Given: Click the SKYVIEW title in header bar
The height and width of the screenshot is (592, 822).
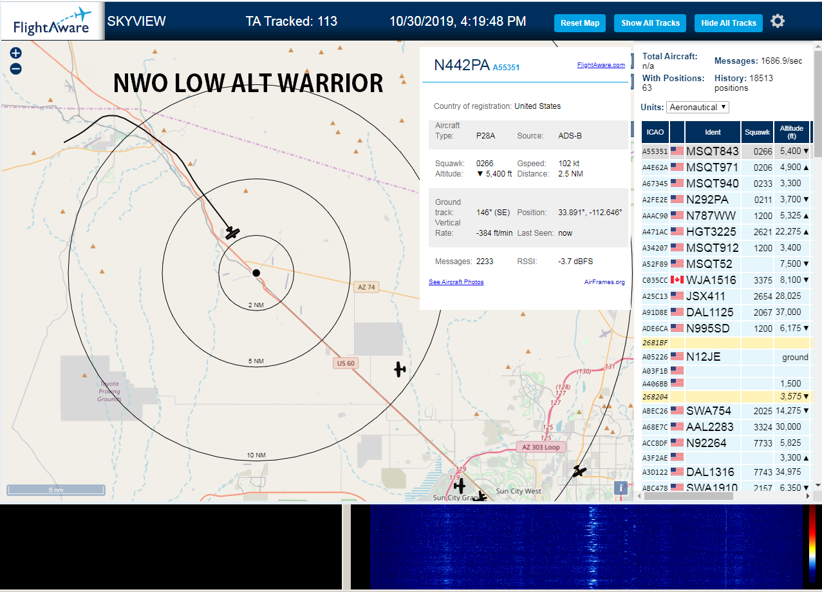Looking at the screenshot, I should point(136,21).
